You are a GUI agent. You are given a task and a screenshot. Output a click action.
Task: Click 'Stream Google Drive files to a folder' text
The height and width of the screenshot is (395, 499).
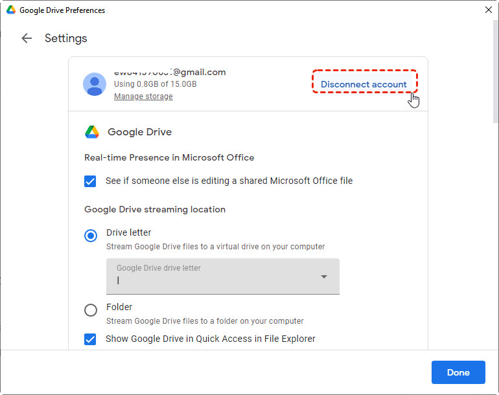[205, 321]
